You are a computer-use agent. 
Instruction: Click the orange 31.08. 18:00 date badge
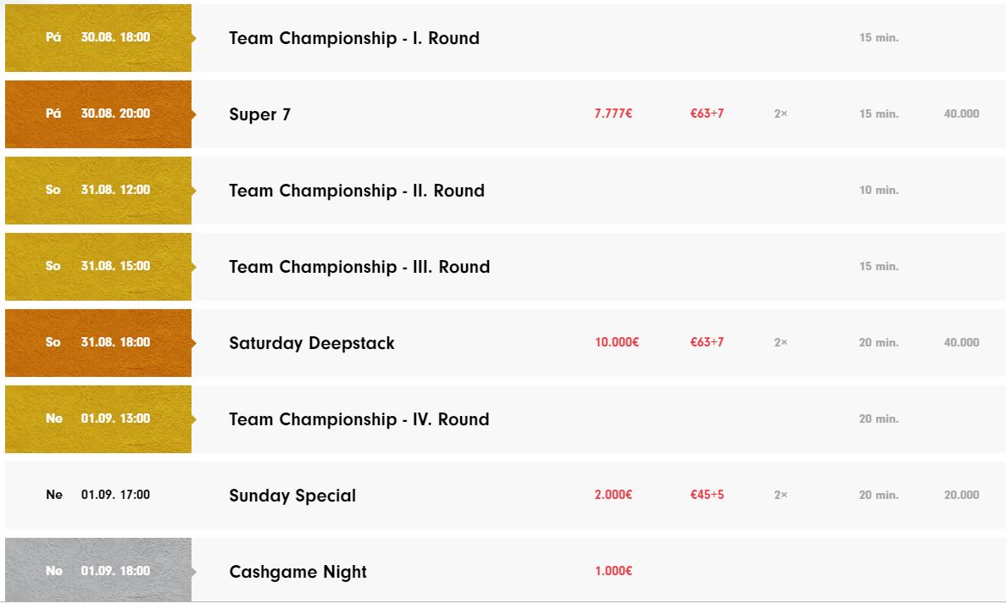tap(98, 343)
